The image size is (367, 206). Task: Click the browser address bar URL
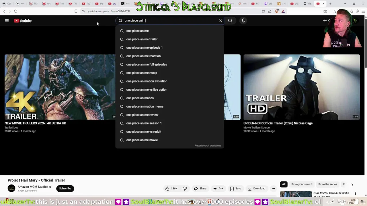(109, 11)
